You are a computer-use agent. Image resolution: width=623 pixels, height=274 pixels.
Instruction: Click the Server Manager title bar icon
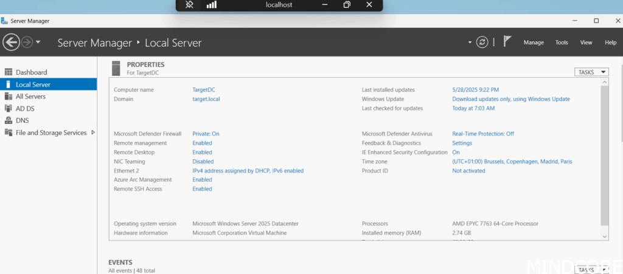[5, 21]
